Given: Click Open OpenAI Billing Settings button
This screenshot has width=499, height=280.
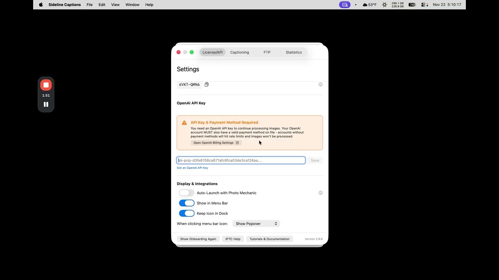Looking at the screenshot, I should 216,143.
